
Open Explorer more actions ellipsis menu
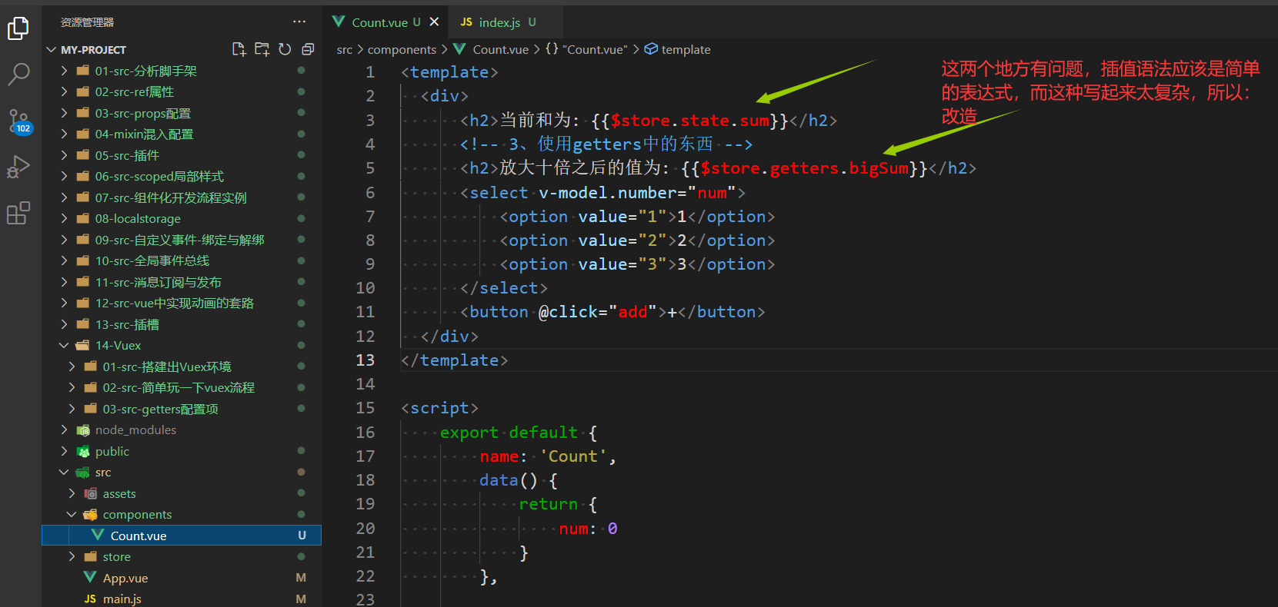(299, 22)
